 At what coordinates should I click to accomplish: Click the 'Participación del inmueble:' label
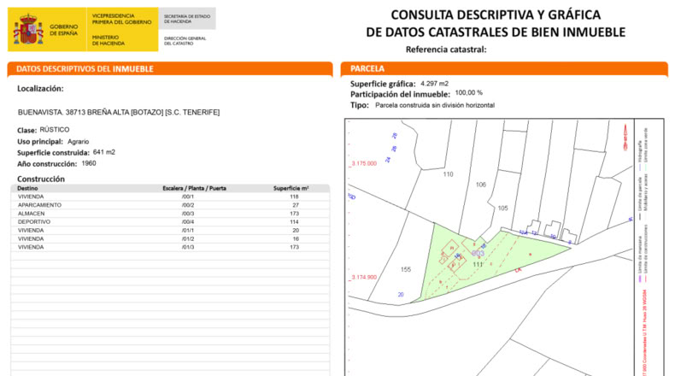click(400, 94)
